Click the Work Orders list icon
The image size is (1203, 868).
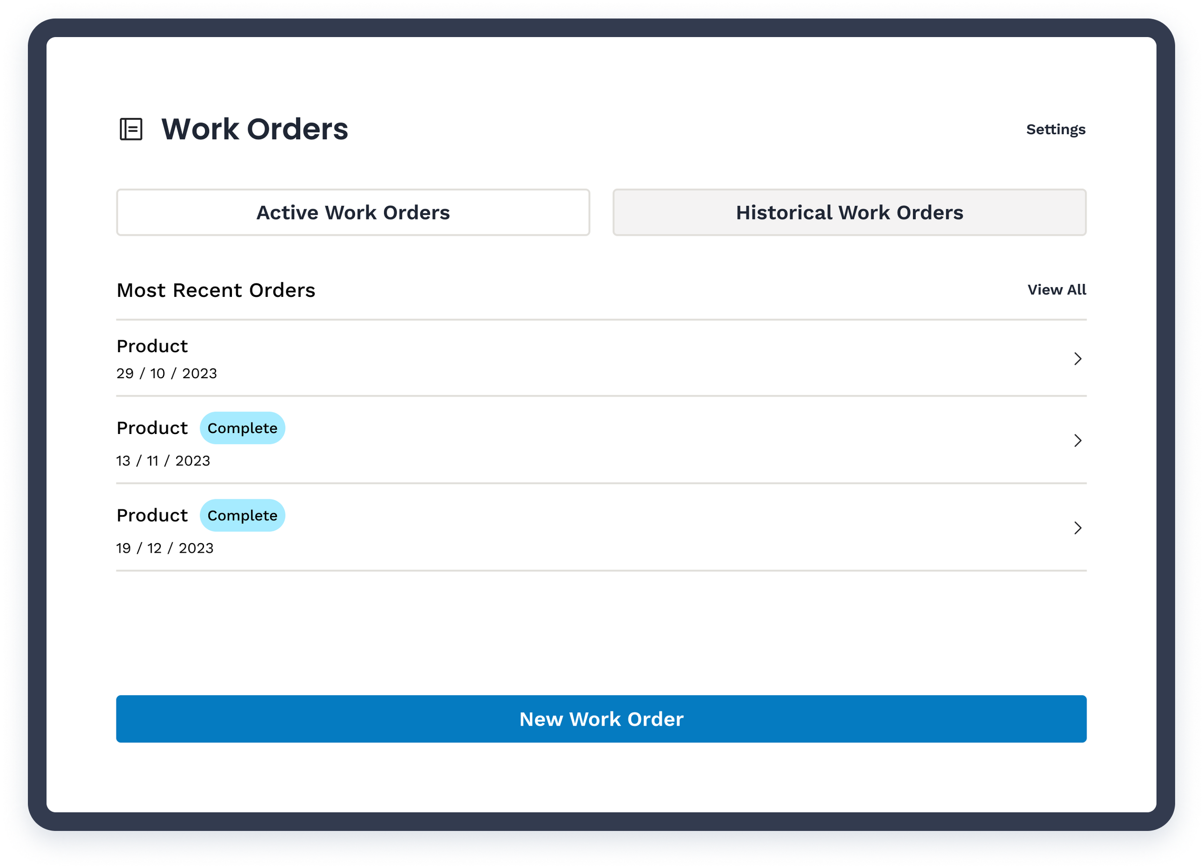130,129
